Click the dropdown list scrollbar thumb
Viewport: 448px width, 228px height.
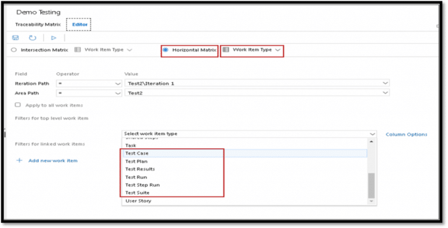pos(371,186)
